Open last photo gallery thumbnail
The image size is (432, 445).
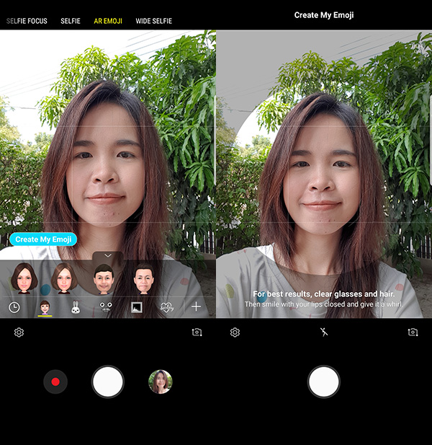161,382
